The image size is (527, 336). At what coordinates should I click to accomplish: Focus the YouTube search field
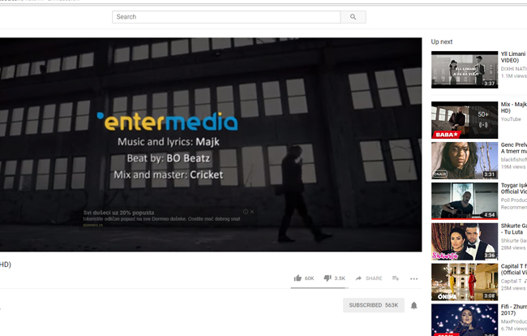226,17
